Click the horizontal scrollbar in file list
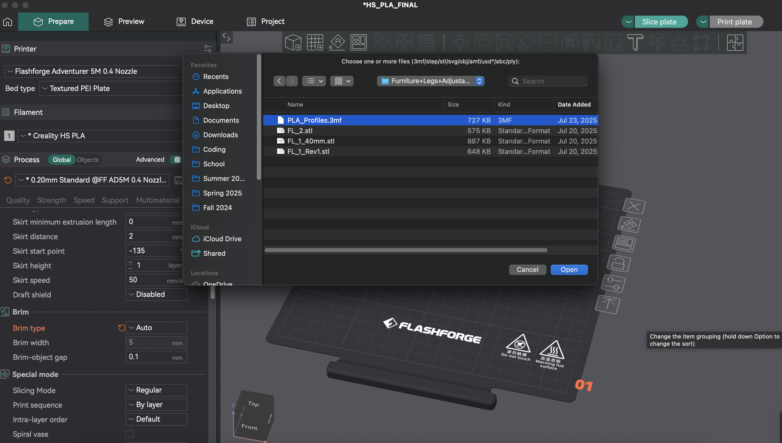This screenshot has width=782, height=443. coord(406,250)
